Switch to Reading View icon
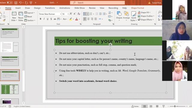Viewport: 192px width, 108px height. pyautogui.click(x=157, y=106)
